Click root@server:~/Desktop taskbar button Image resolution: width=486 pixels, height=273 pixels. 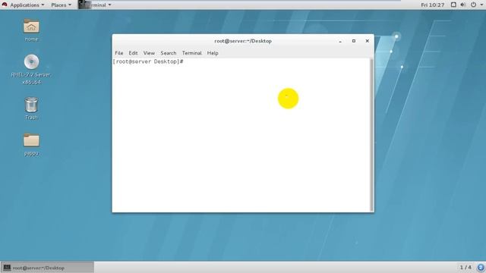click(x=48, y=268)
